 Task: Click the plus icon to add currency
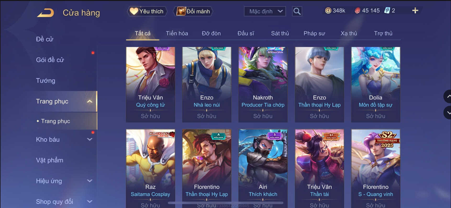pos(415,10)
